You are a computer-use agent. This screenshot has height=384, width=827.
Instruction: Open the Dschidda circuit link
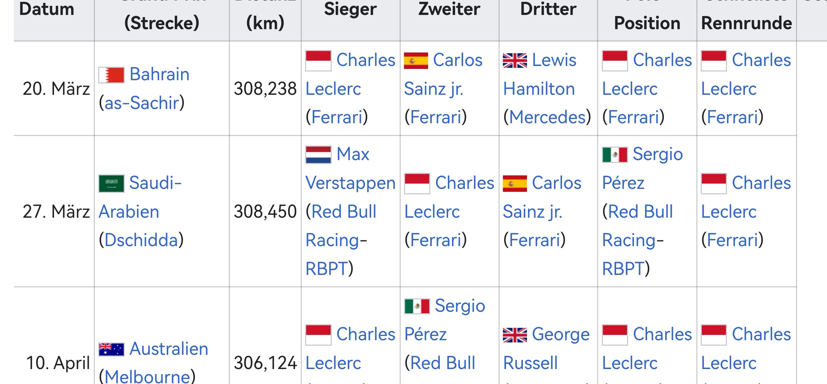(x=141, y=240)
